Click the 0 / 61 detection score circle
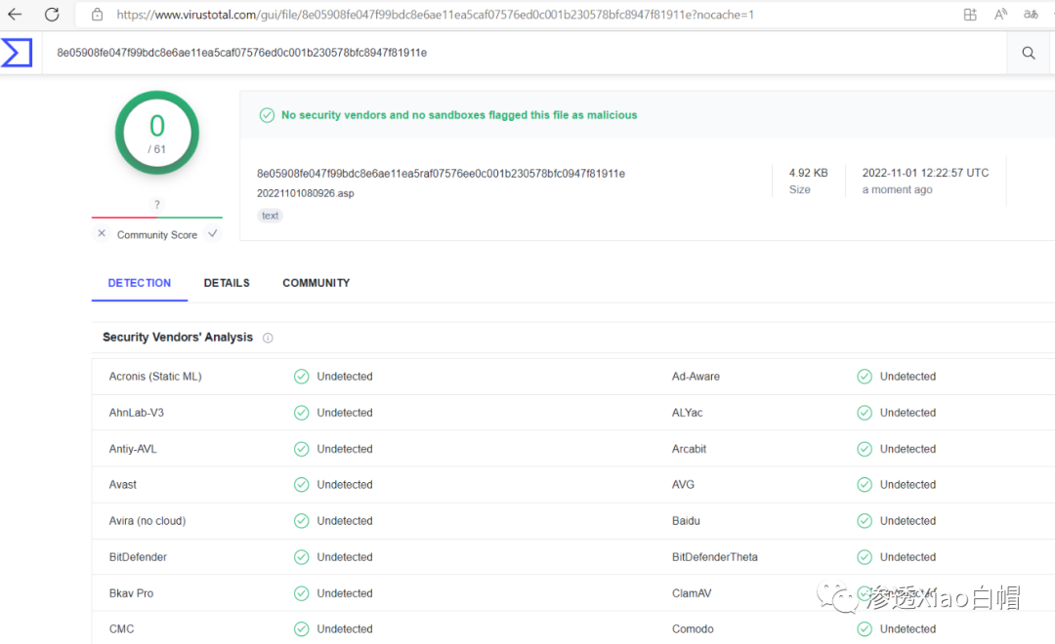 tap(156, 133)
